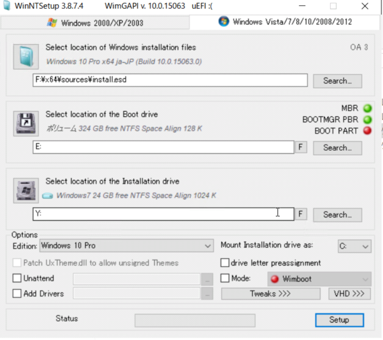Click the MBR label
This screenshot has height=340, width=383.
click(350, 108)
